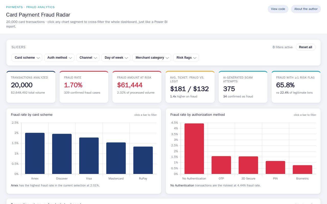Click the '34 confirmed as fraud' text

point(238,96)
